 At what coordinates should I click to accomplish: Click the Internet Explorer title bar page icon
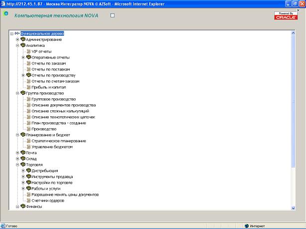3,3
